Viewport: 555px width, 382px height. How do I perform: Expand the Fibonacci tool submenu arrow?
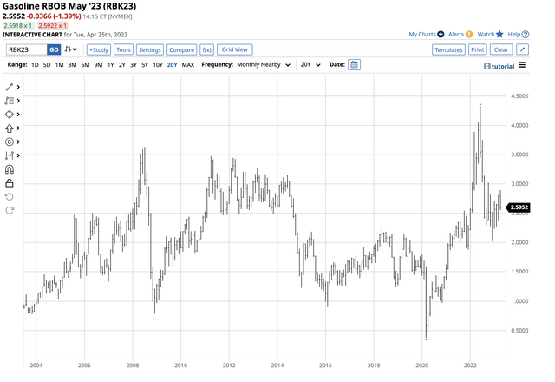pos(18,101)
